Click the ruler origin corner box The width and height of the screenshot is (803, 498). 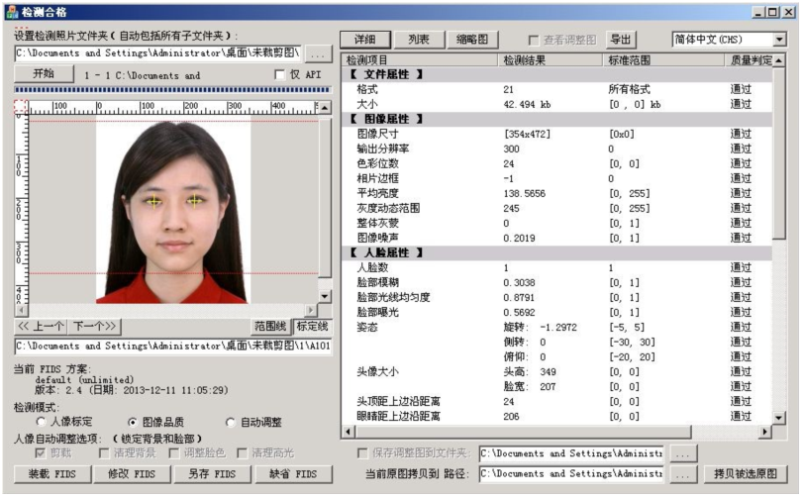coord(21,107)
